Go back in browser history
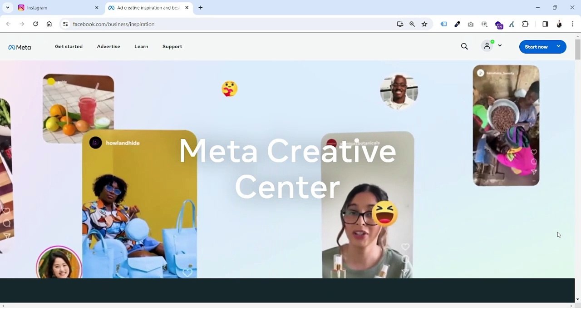581x327 pixels. (8, 24)
